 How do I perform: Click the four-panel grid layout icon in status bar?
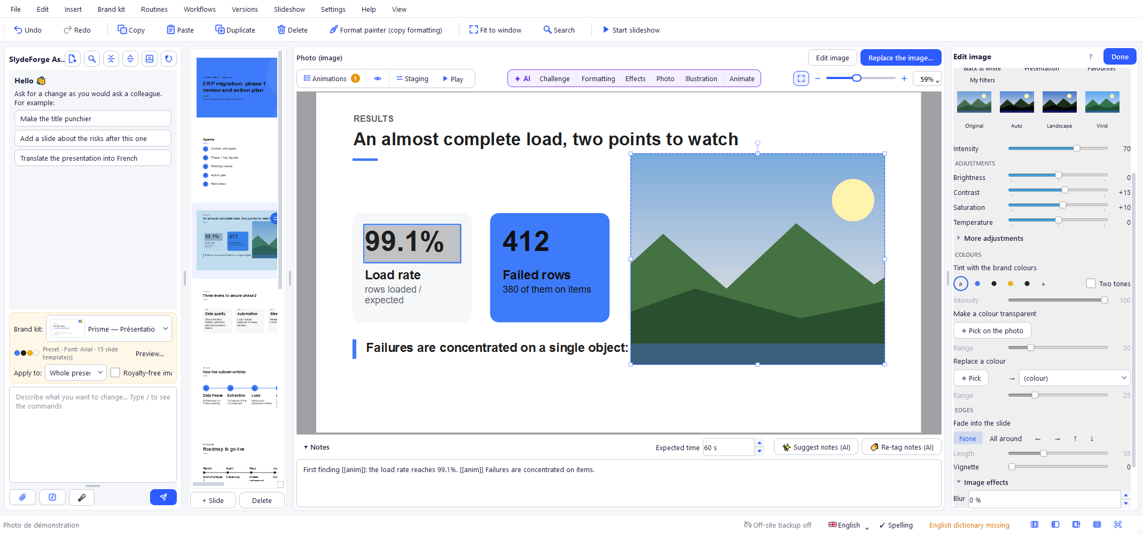click(1097, 525)
